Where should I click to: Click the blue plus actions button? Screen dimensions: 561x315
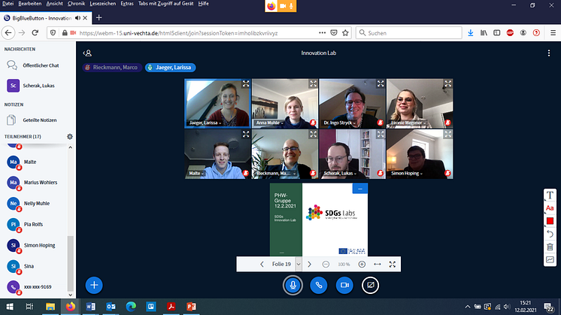(x=94, y=285)
